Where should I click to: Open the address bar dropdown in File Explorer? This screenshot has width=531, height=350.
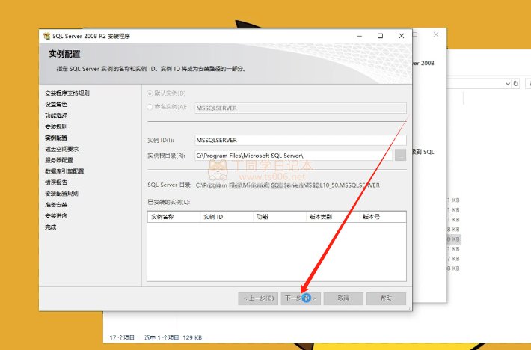tap(508, 83)
